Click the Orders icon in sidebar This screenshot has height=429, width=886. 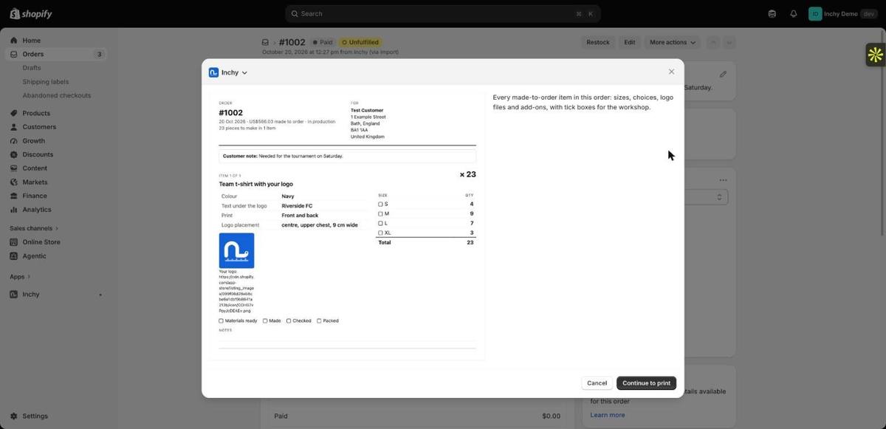(x=13, y=54)
